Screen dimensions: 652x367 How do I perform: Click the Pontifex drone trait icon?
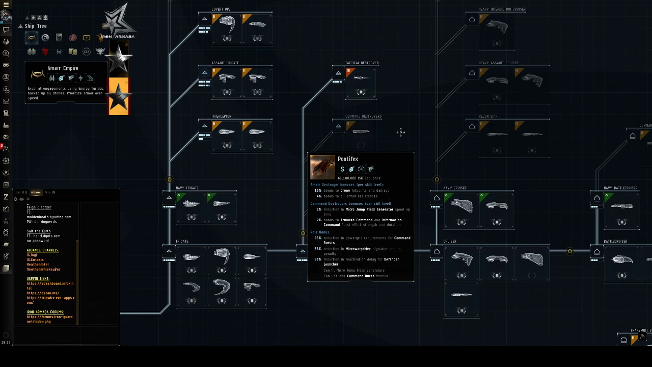[351, 169]
